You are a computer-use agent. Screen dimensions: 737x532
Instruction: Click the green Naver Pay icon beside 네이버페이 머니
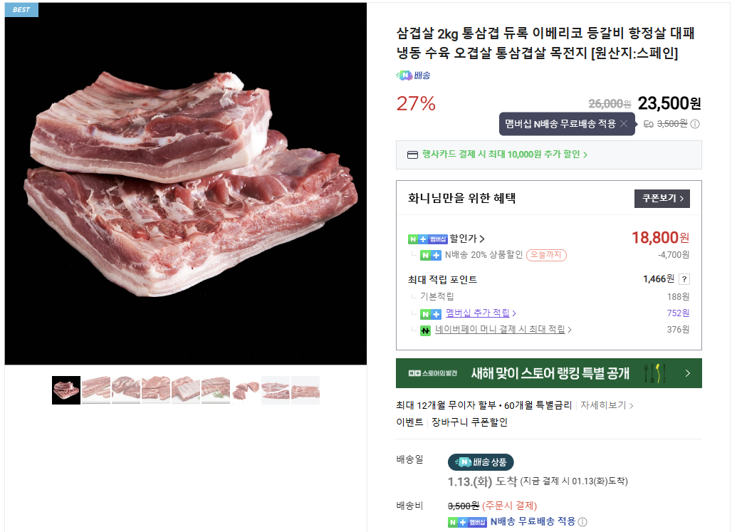tap(424, 330)
